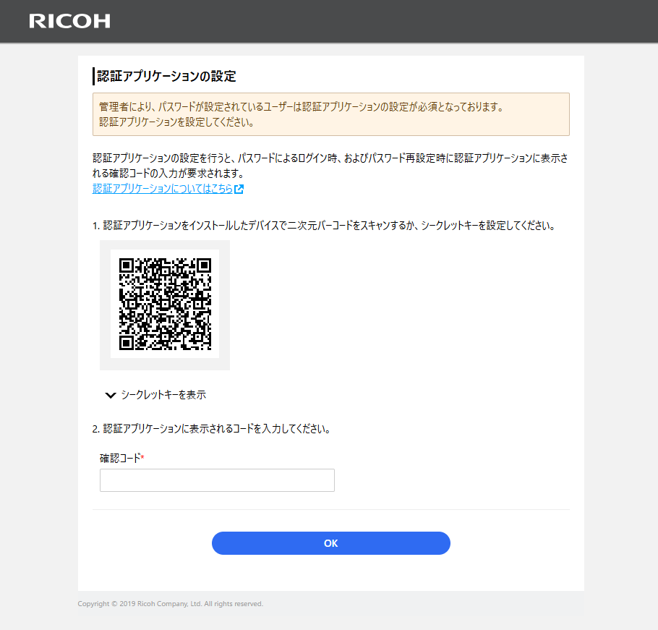The height and width of the screenshot is (630, 658).
Task: Click the QR code image
Action: [x=165, y=304]
